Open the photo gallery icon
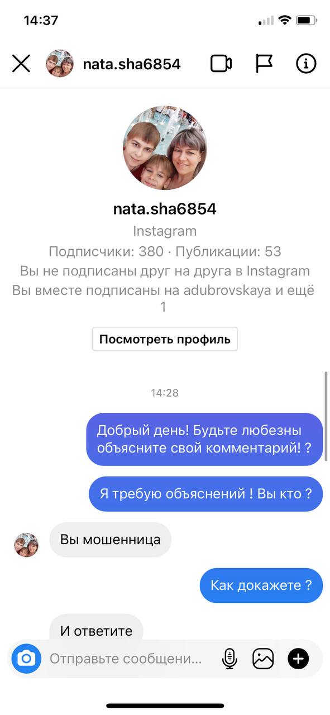This screenshot has height=715, width=330. 263,659
